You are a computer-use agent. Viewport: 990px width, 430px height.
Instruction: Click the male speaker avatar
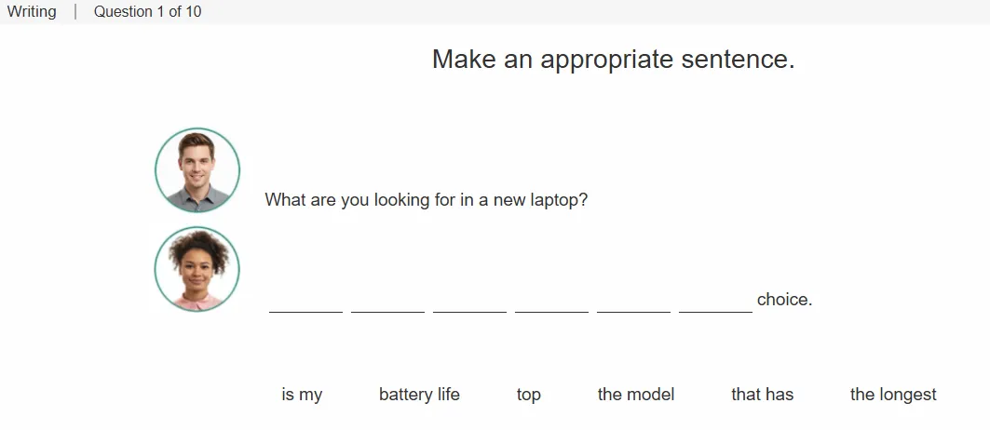(x=197, y=170)
